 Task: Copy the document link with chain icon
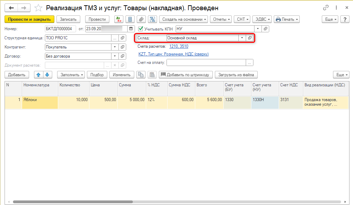326,8
